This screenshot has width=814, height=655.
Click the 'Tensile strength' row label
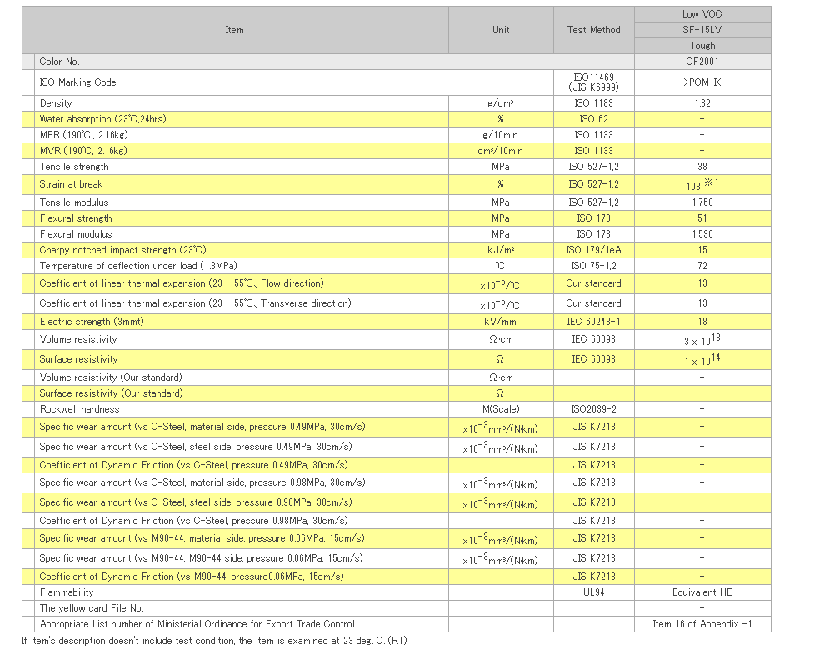[74, 167]
